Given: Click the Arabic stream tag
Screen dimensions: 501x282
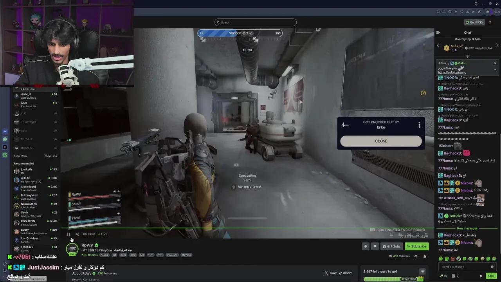Looking at the screenshot, I should coord(105,255).
